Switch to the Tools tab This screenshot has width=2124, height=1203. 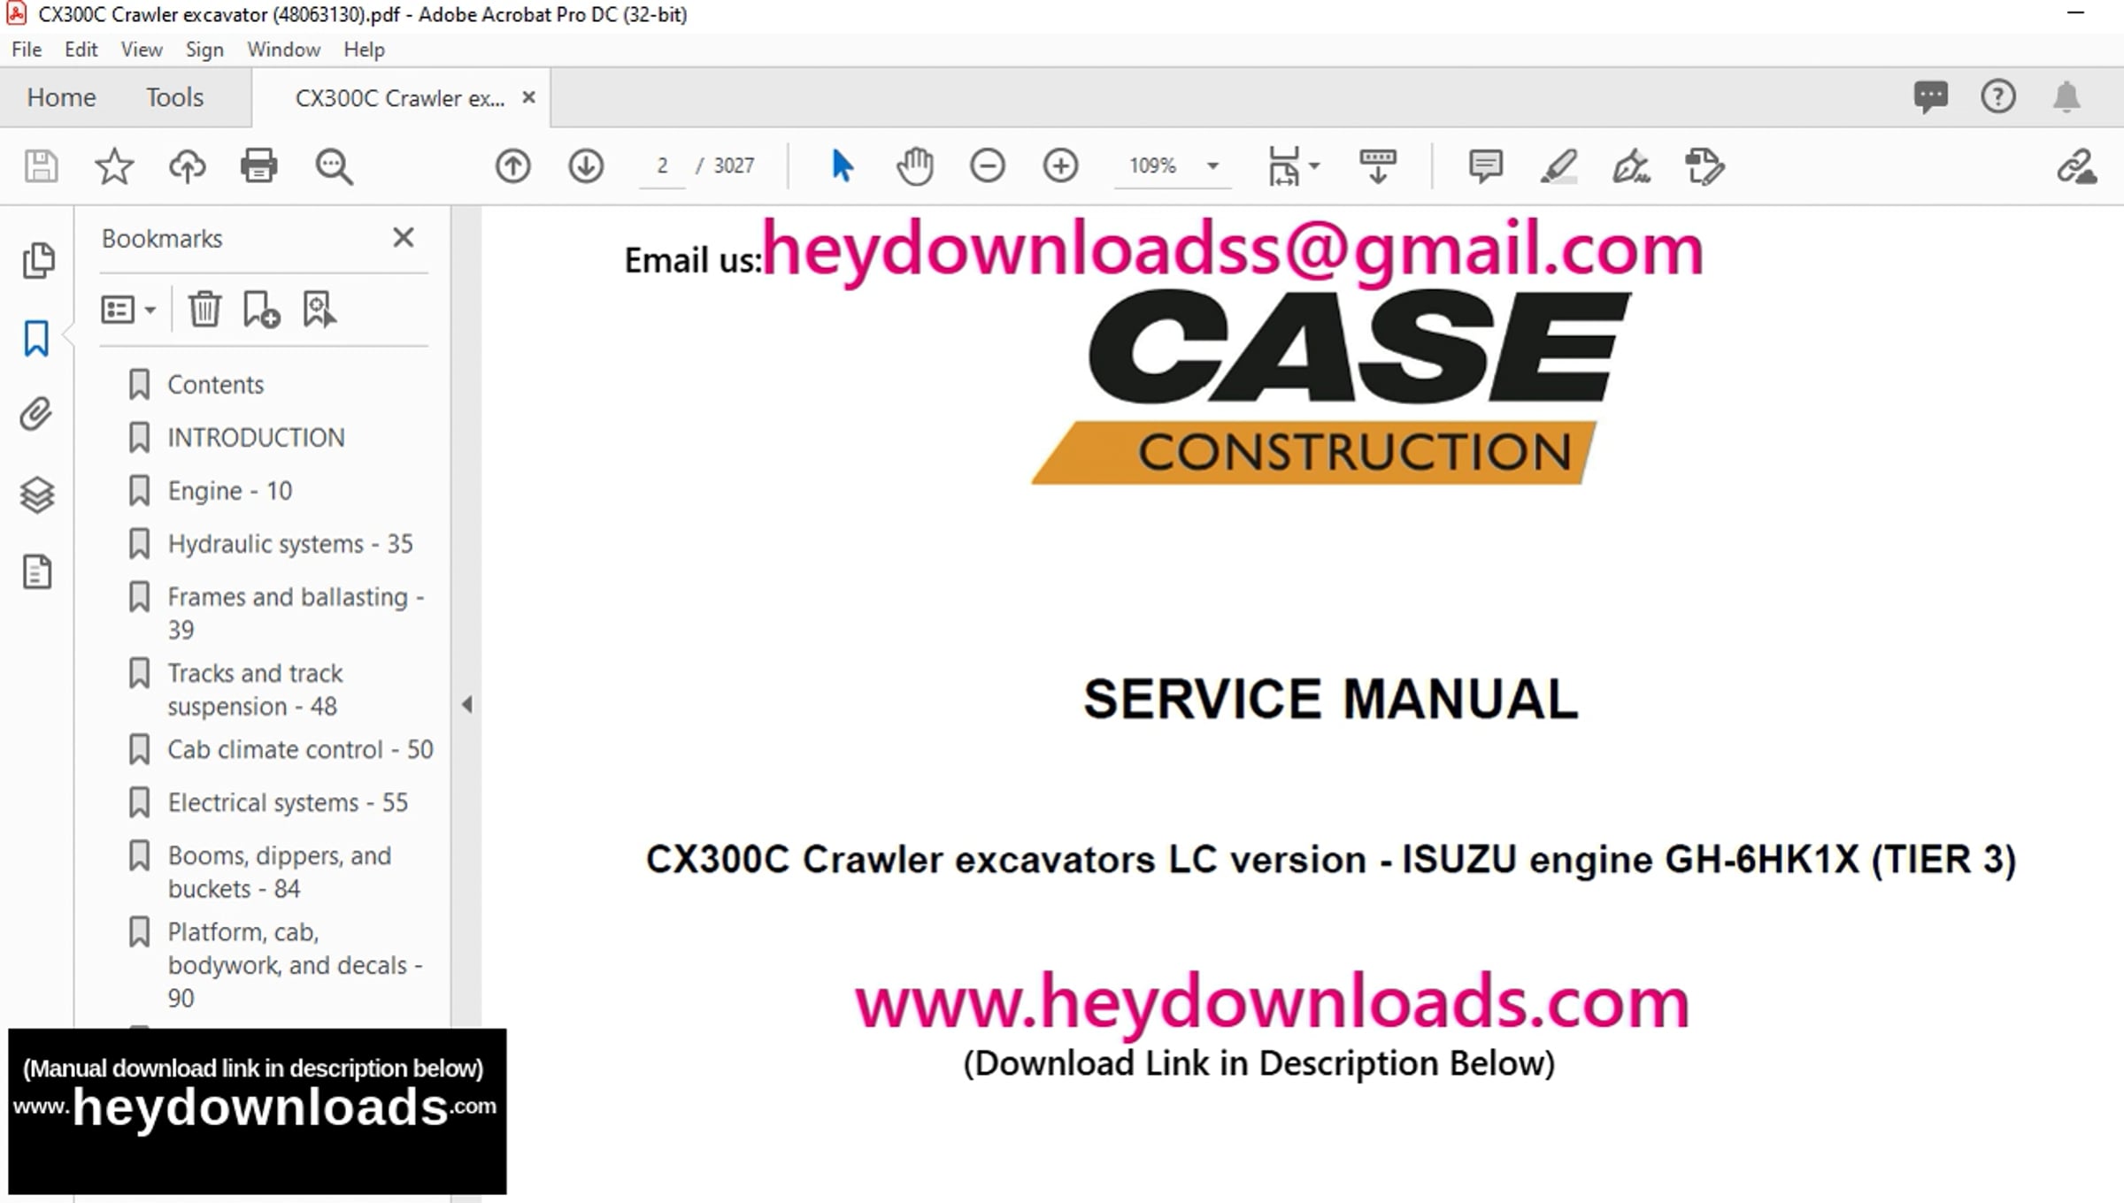coord(174,97)
